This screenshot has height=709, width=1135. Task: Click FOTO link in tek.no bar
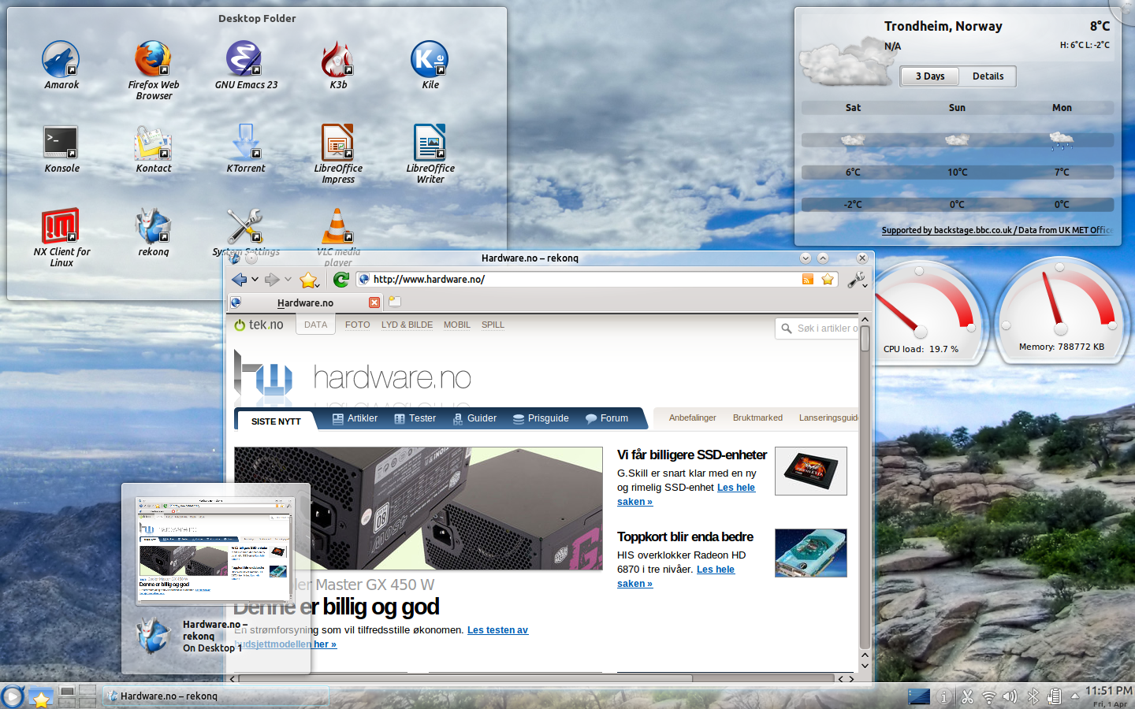(x=357, y=325)
